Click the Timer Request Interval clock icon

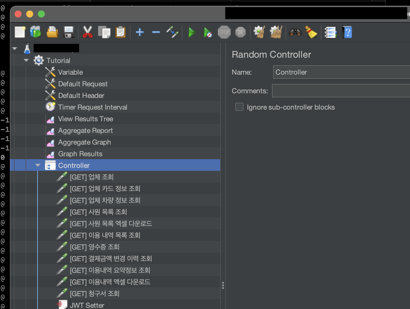(50, 107)
